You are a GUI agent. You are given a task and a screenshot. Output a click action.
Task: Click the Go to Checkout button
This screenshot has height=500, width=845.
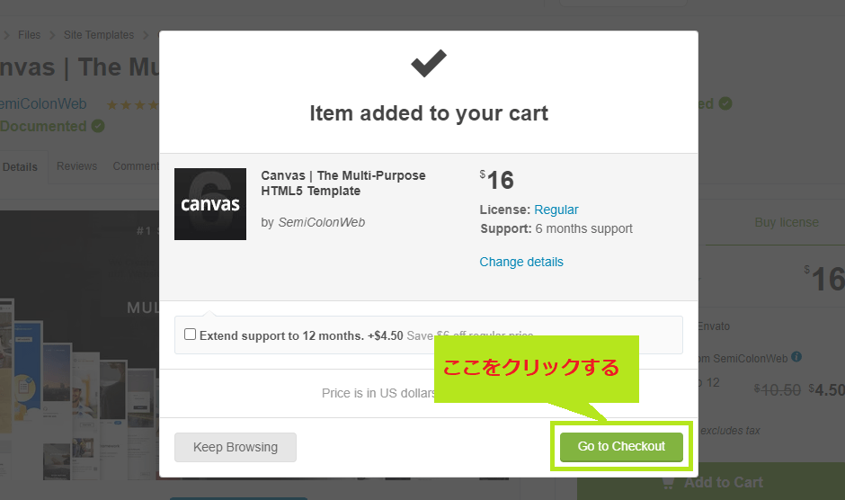(621, 447)
